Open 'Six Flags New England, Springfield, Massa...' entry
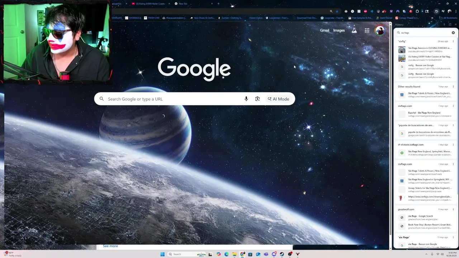The image size is (459, 258). pos(425,153)
